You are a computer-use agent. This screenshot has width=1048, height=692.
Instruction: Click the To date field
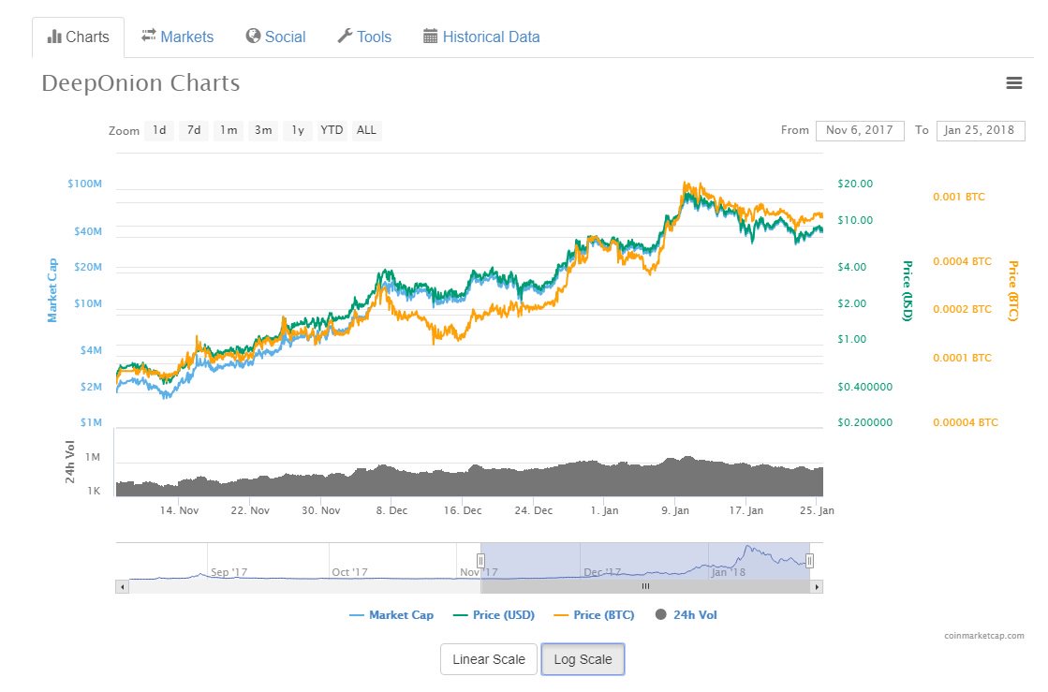(980, 130)
